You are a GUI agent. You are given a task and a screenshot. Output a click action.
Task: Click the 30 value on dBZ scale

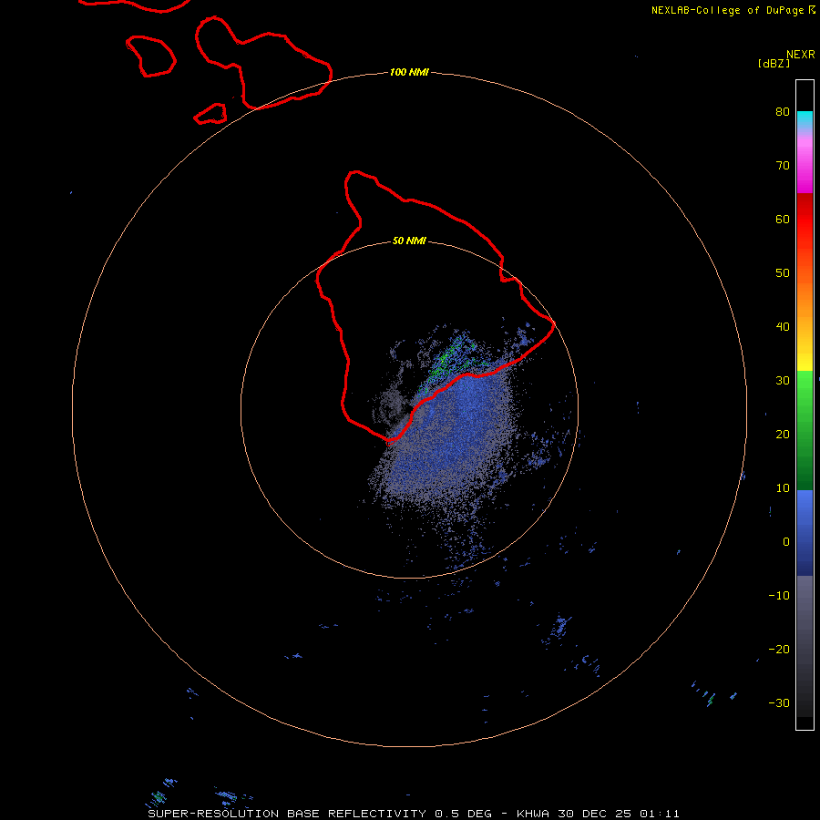point(783,381)
